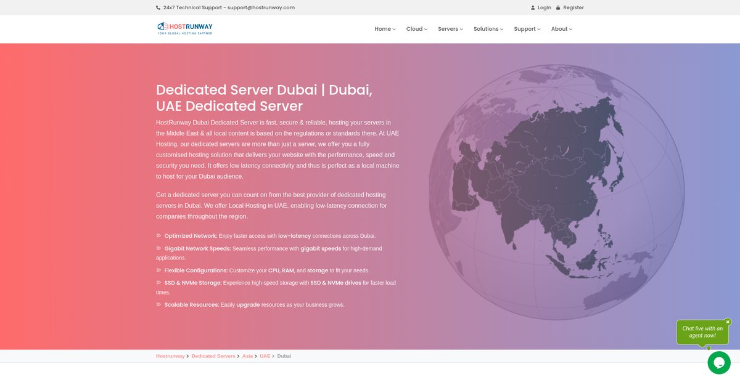Click the breadcrumb chevron after UAE
This screenshot has height=382, width=740.
point(273,356)
